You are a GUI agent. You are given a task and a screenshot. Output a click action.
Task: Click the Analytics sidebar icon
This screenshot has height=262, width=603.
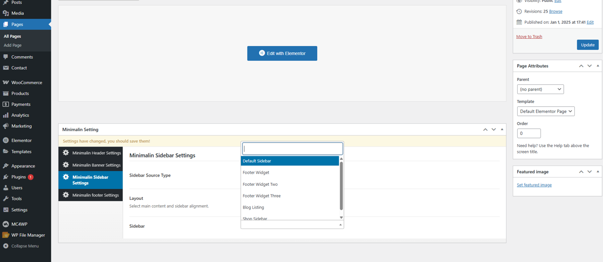(6, 115)
